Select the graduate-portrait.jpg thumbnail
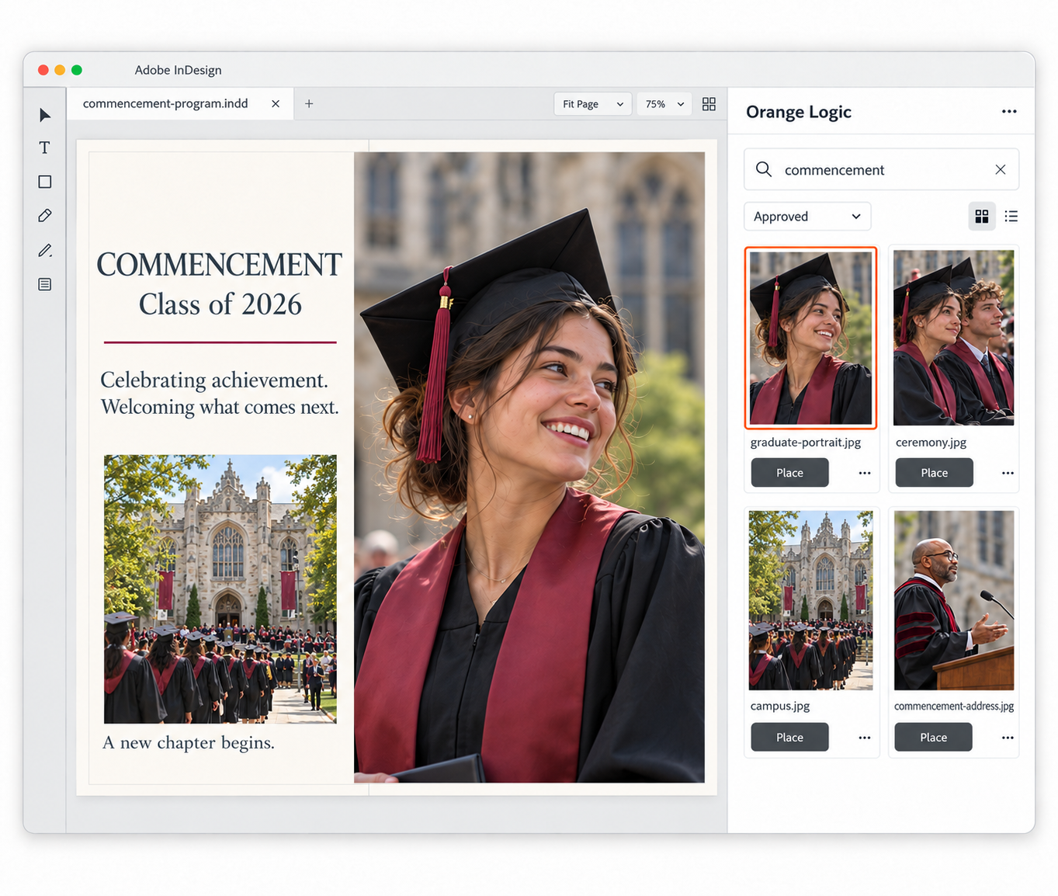The height and width of the screenshot is (896, 1058). [810, 338]
